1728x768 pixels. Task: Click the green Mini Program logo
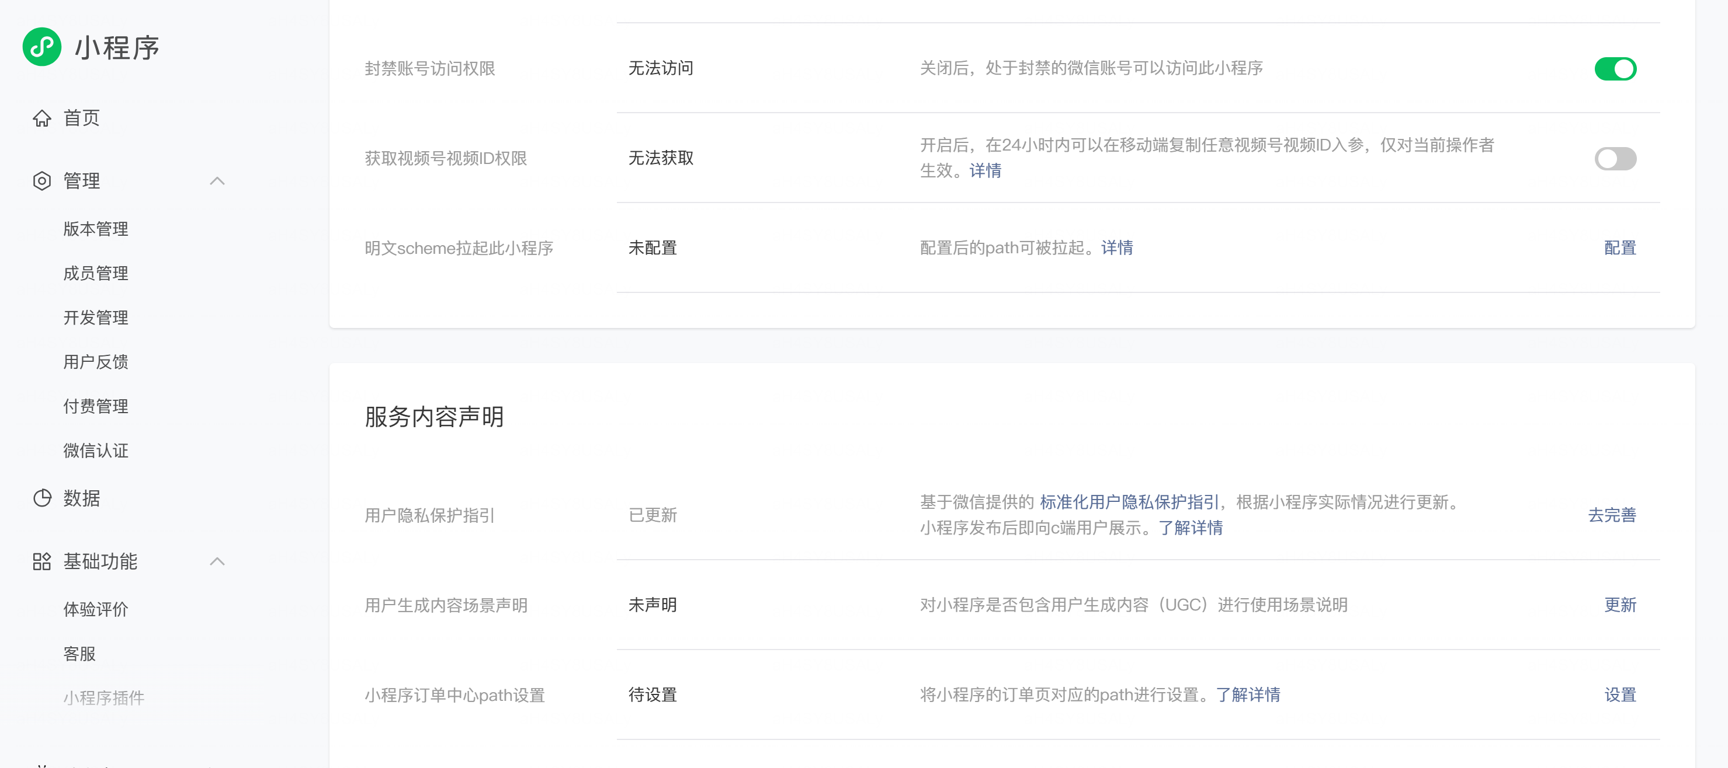tap(41, 47)
